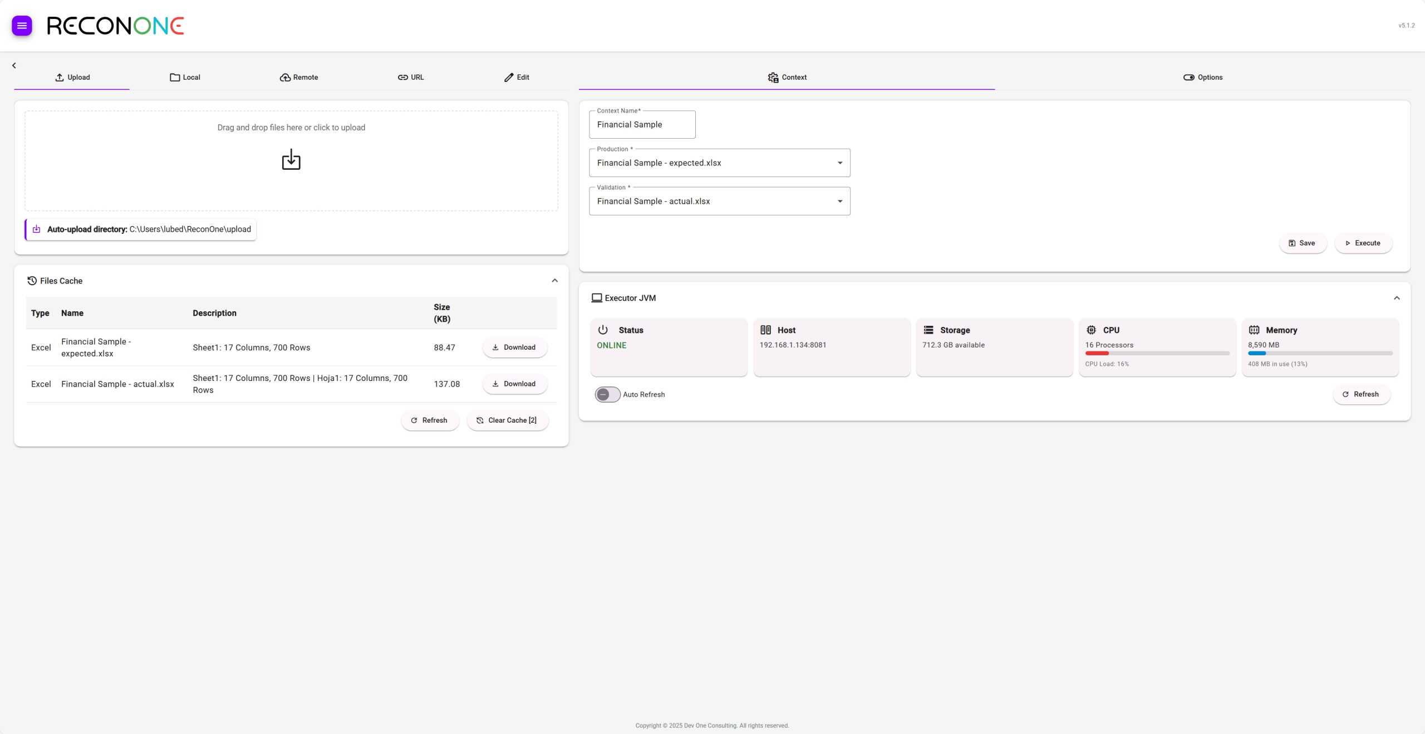1425x734 pixels.
Task: Click the CPU chip icon
Action: click(x=1091, y=330)
